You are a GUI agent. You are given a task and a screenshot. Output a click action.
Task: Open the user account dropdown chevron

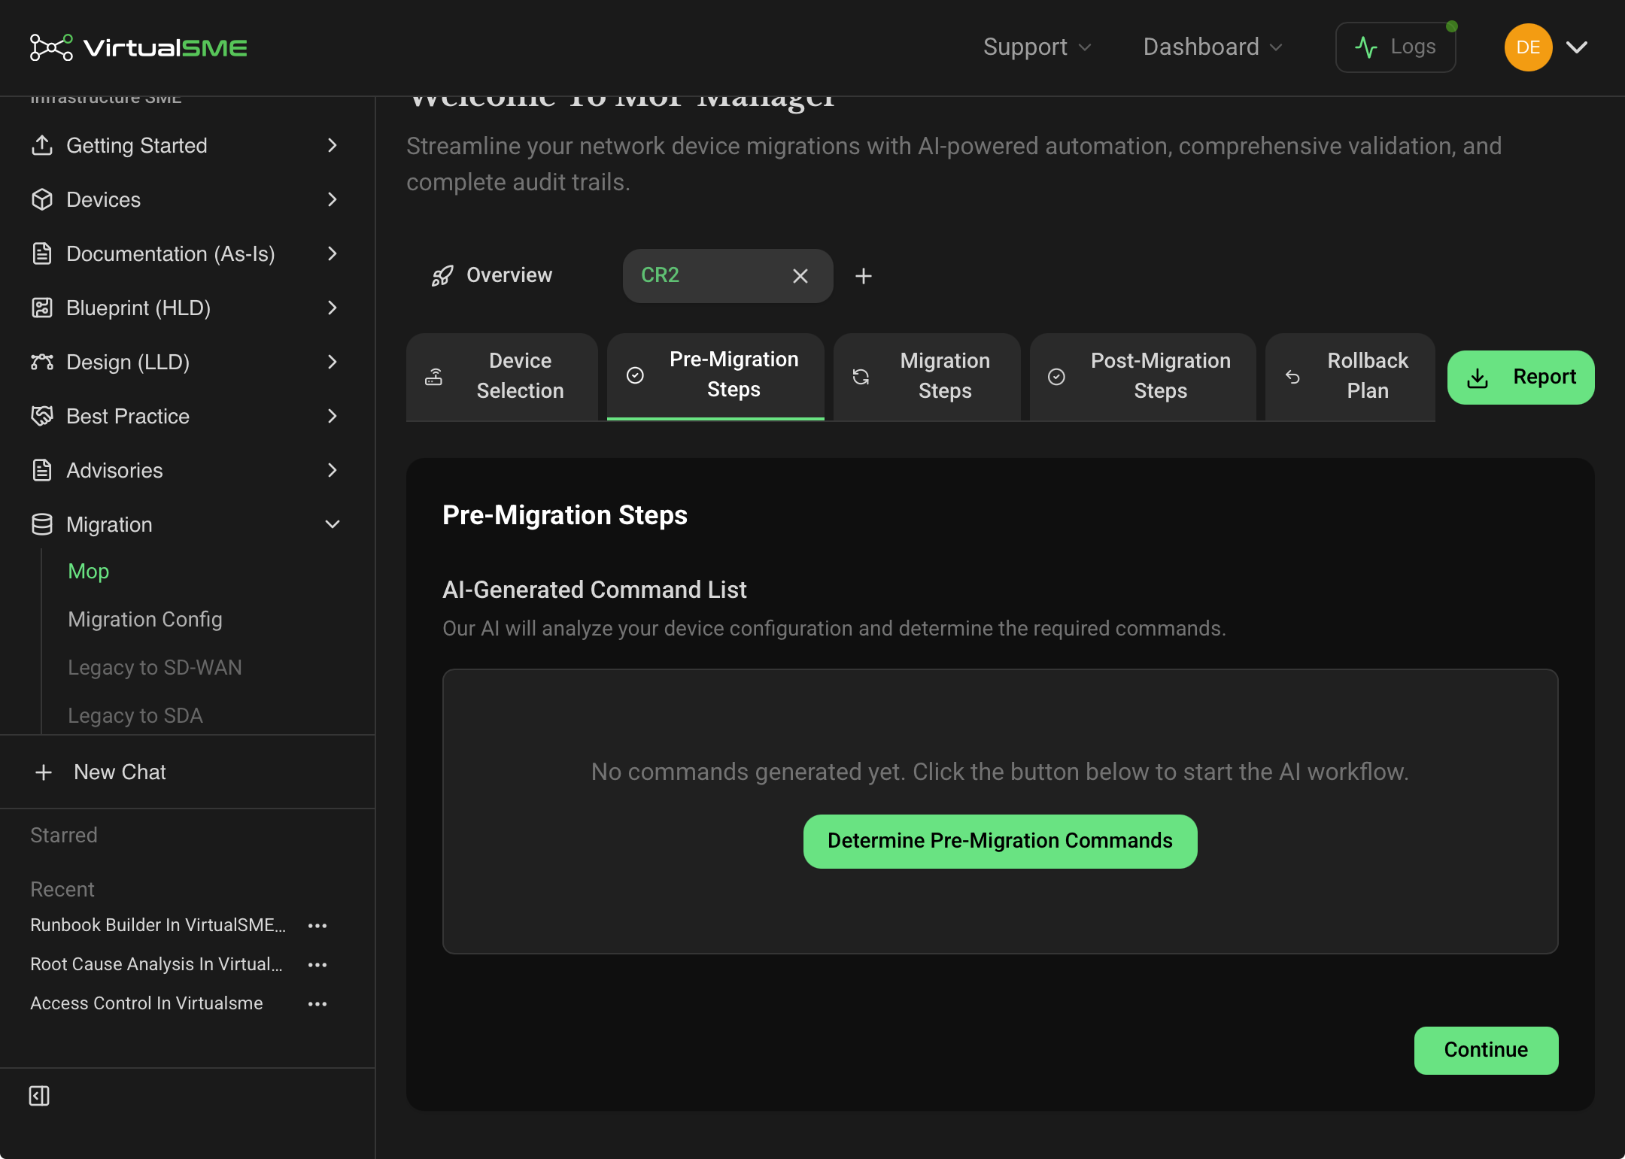(x=1577, y=47)
